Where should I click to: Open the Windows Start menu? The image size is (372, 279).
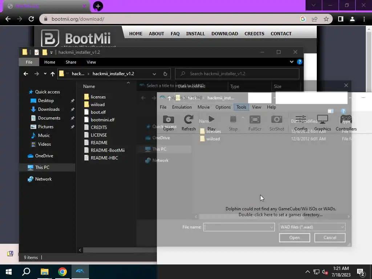(9, 272)
